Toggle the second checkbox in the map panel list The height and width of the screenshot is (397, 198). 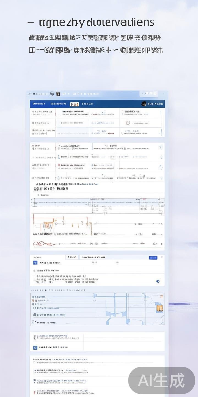pos(34,315)
